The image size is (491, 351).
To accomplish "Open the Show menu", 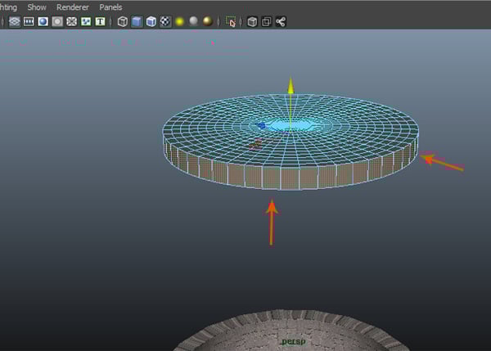I will tap(37, 7).
